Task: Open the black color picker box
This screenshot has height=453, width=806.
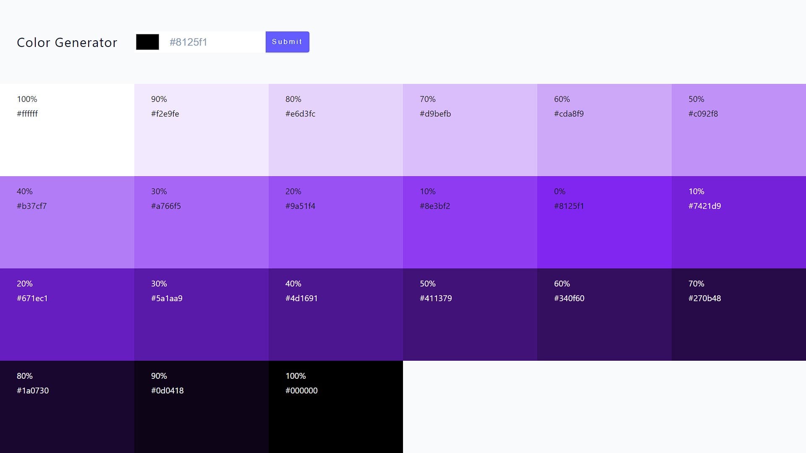Action: tap(147, 42)
